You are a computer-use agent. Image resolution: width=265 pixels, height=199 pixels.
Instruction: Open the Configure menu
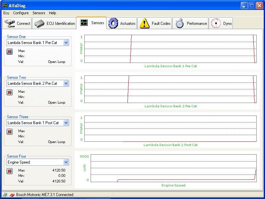tap(21, 13)
